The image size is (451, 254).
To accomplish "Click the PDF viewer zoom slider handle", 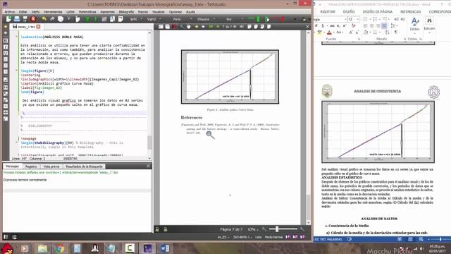I will pos(277,229).
